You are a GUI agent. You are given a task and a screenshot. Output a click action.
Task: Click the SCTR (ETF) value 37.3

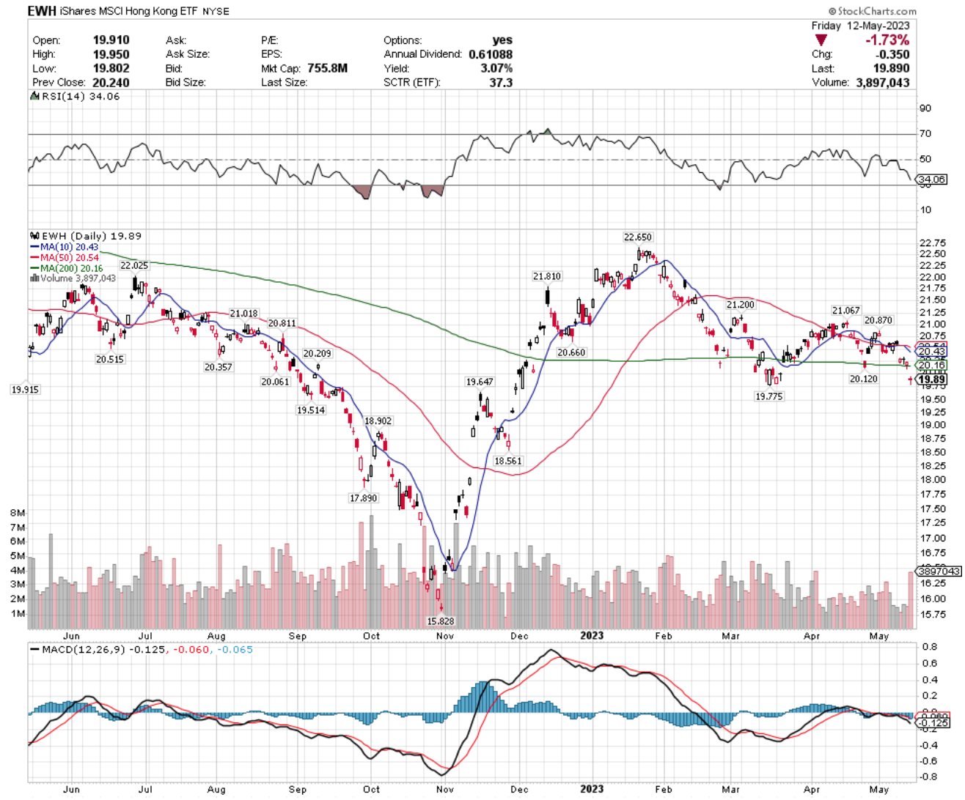click(501, 82)
